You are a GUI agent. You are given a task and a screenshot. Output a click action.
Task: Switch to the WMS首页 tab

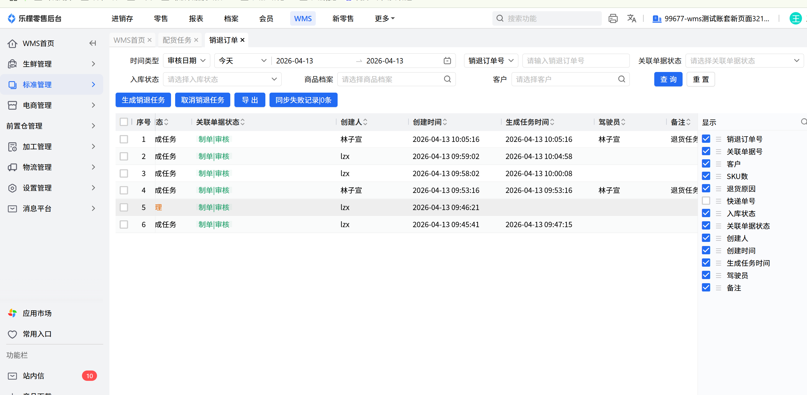point(129,40)
